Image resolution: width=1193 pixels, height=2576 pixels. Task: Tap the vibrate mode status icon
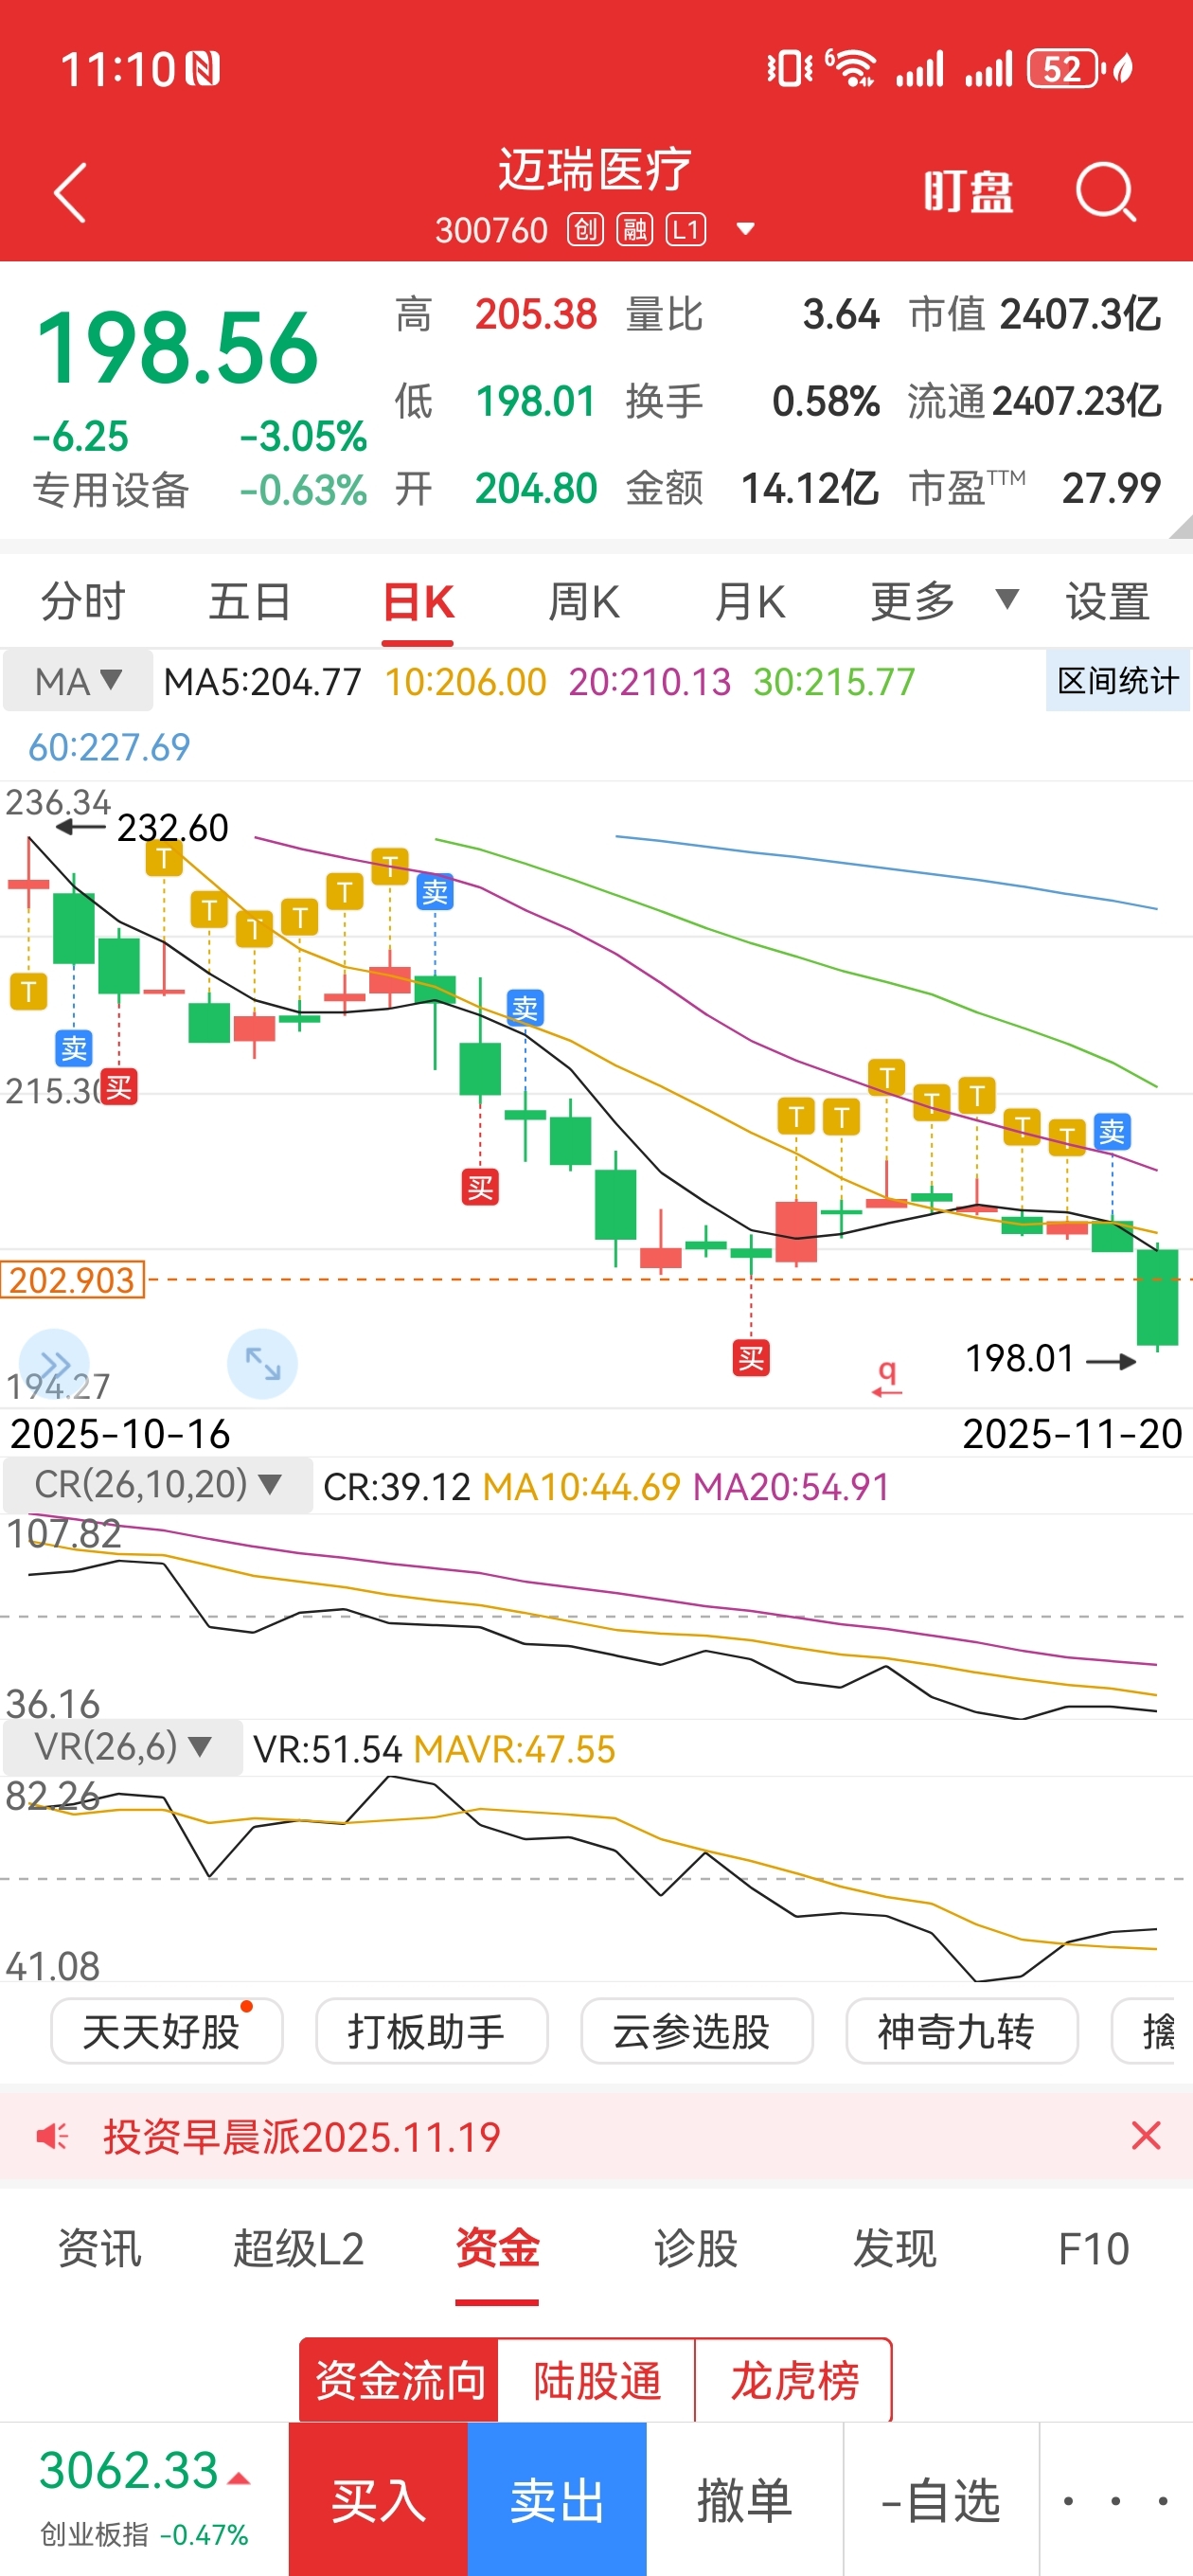click(790, 68)
